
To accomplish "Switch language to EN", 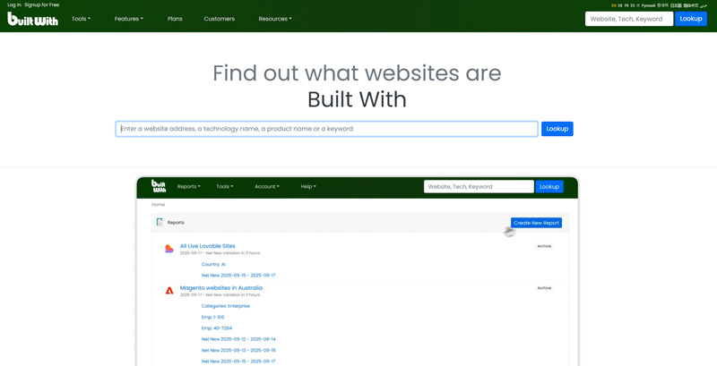I will (614, 5).
